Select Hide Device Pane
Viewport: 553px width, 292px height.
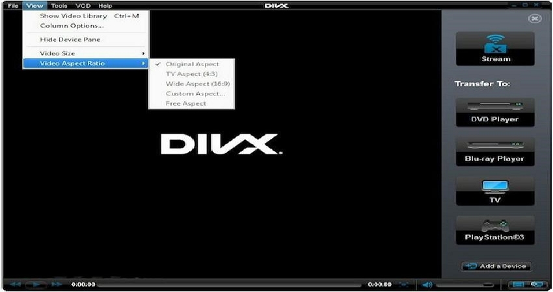click(x=86, y=40)
